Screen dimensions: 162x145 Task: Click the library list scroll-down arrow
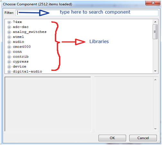[x=155, y=71]
